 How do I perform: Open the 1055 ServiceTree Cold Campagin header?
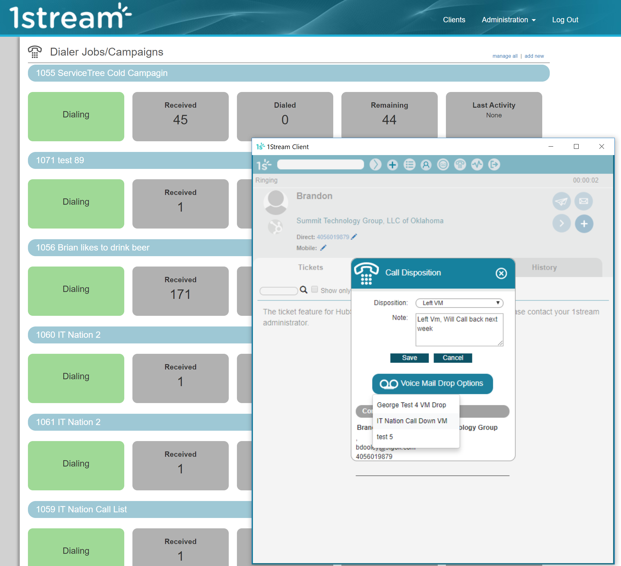tap(289, 73)
